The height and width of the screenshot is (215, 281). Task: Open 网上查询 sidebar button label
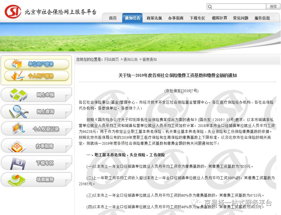coord(45,111)
